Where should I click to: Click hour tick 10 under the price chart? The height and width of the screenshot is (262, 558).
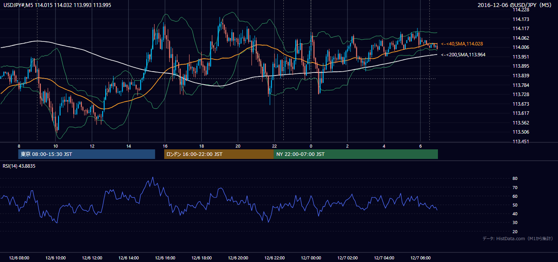[55, 146]
